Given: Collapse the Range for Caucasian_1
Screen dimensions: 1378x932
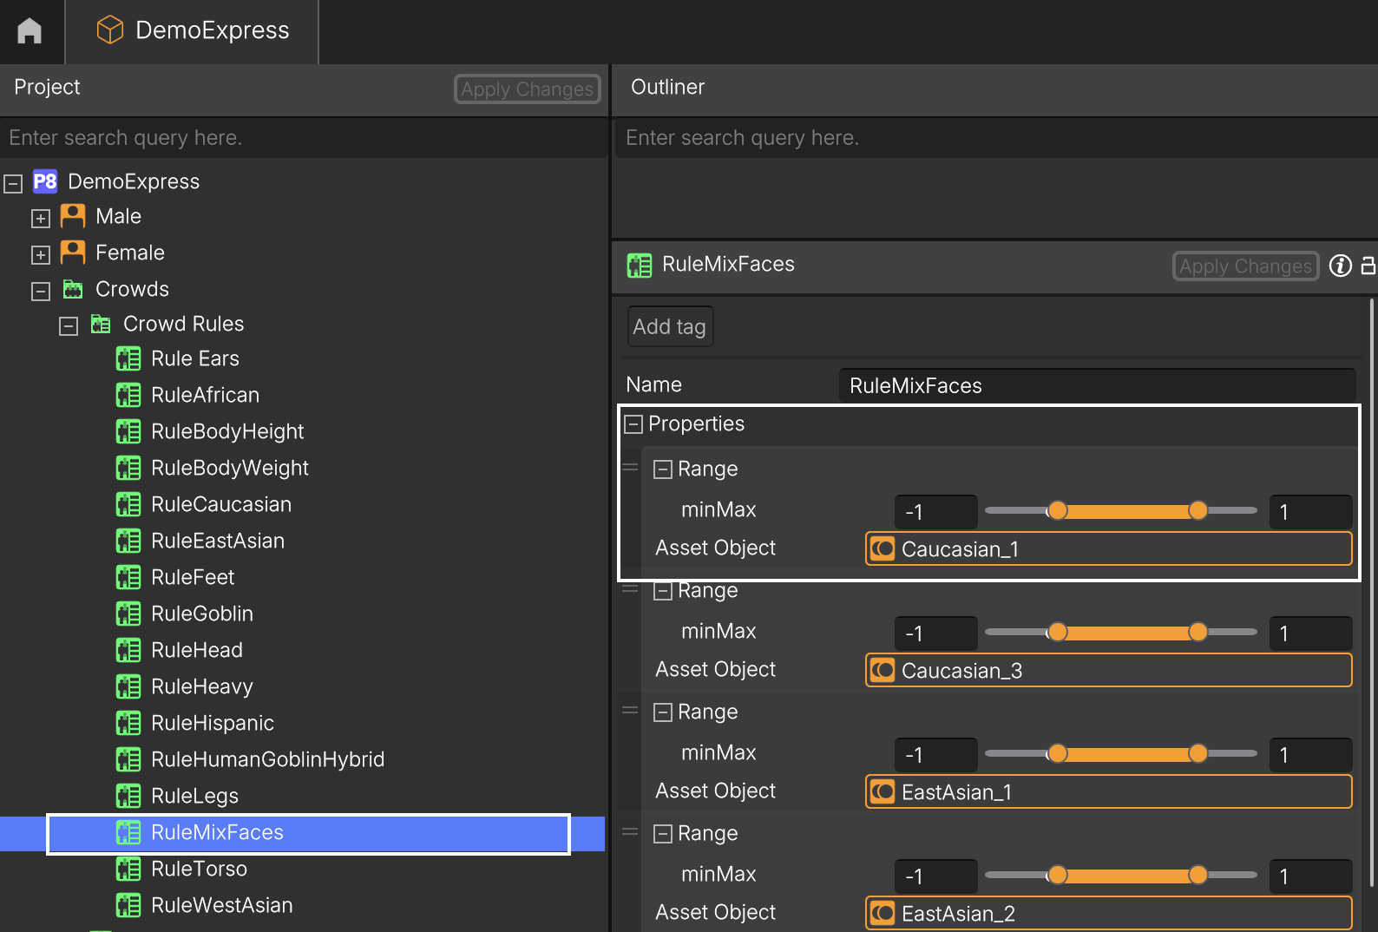Looking at the screenshot, I should point(663,469).
